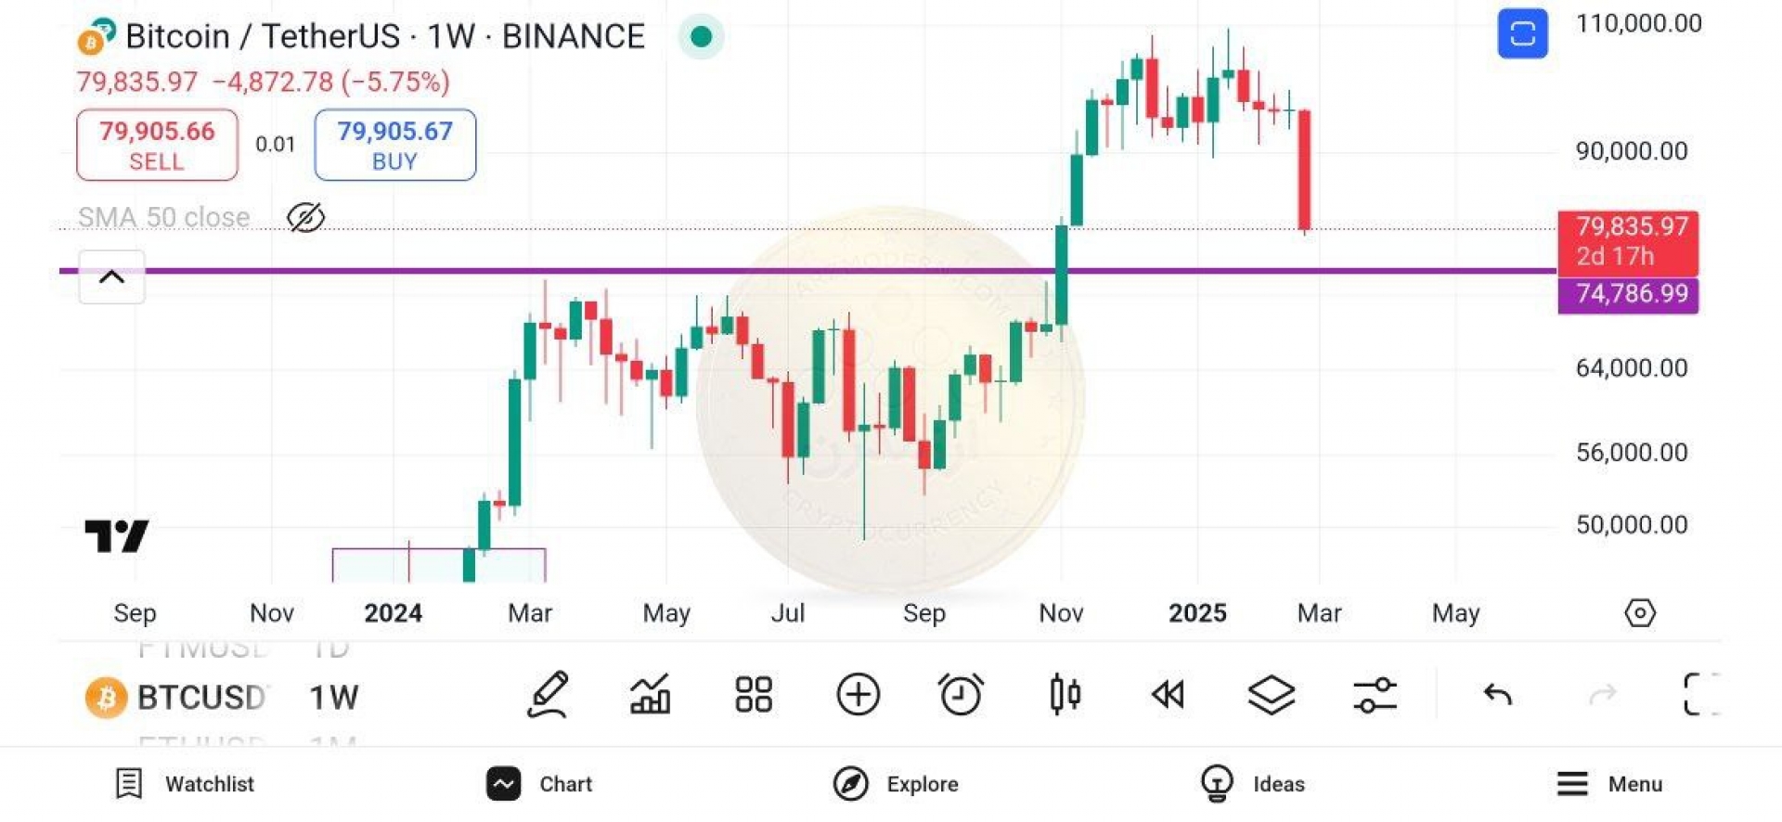This screenshot has width=1782, height=822.
Task: Open the four-squares layout icon
Action: point(754,695)
